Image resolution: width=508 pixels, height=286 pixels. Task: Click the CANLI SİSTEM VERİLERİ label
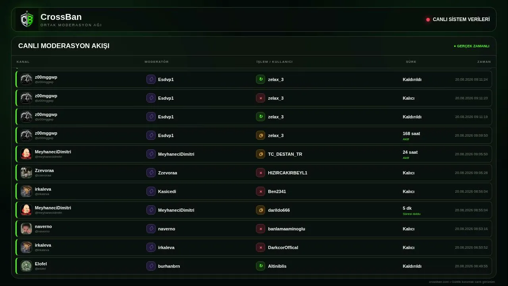tap(461, 19)
